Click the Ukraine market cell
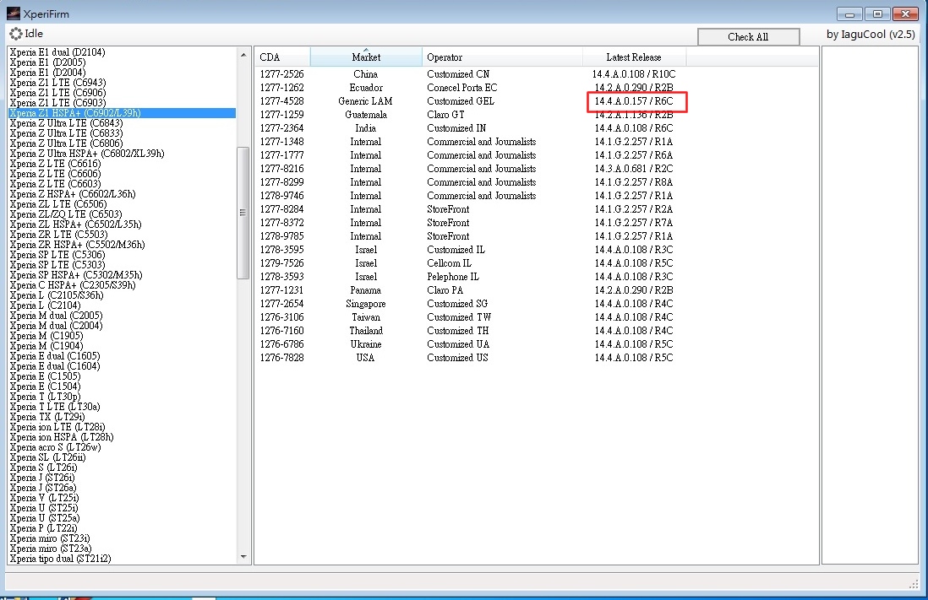This screenshot has height=600, width=928. pyautogui.click(x=365, y=344)
